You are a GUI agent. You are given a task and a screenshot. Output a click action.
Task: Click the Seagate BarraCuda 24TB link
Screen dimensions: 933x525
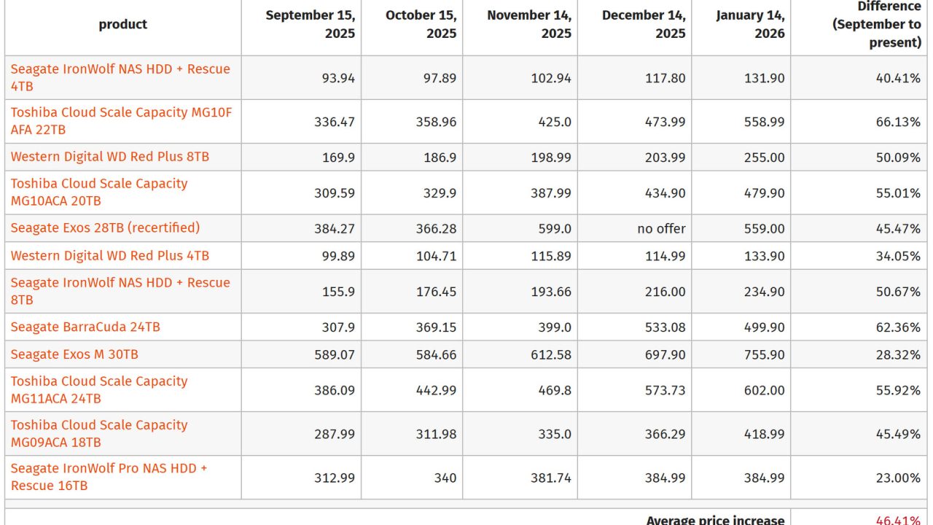tap(85, 327)
